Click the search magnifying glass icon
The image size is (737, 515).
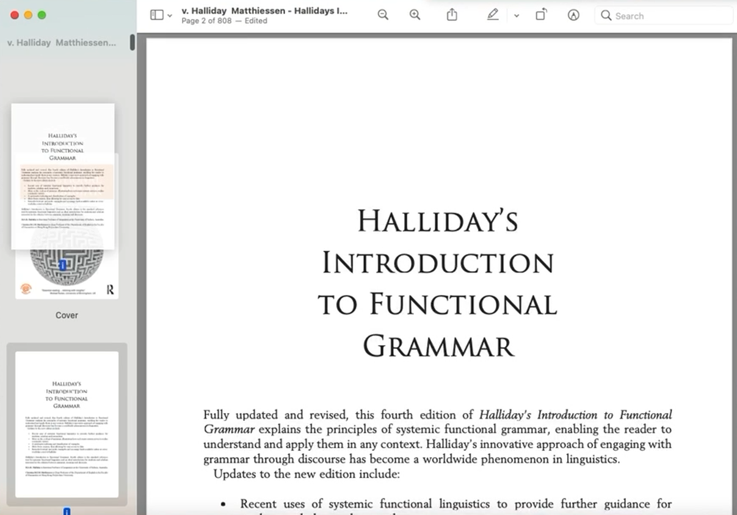(x=606, y=15)
